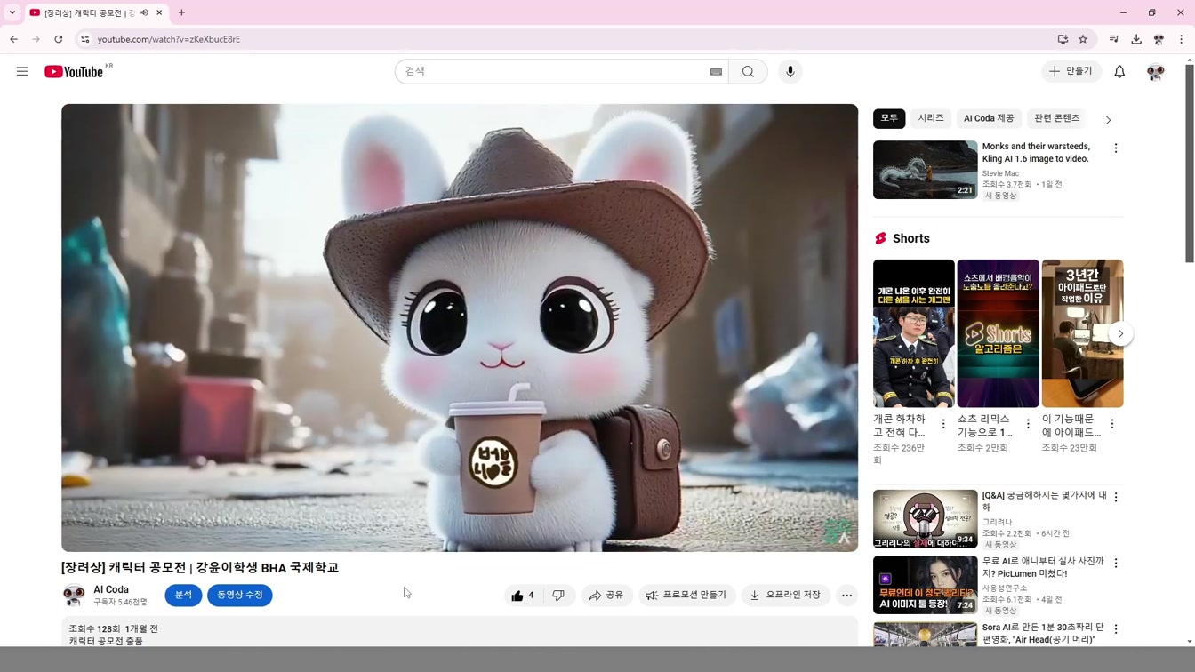Viewport: 1195px width, 672px height.
Task: Open Chrome three-dot menu
Action: pos(1181,39)
